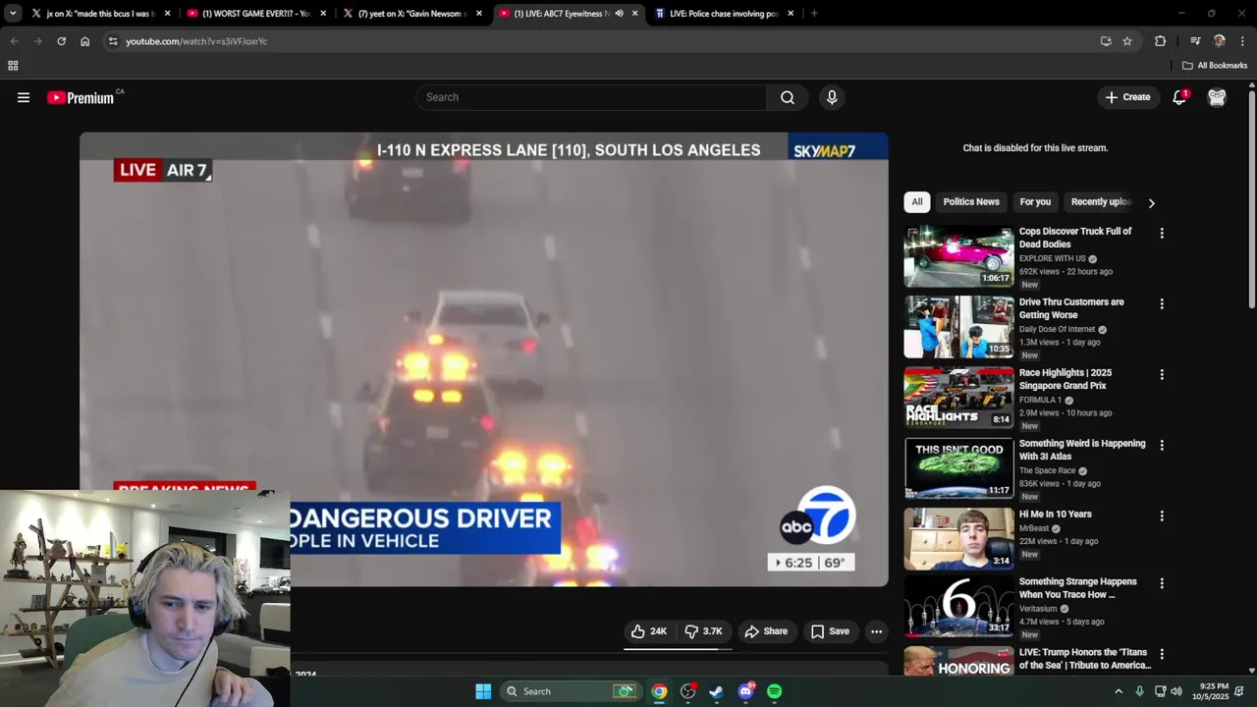Screen dimensions: 1257x707
Task: Open 'Drive Thru Customers are Getting Worse' thumbnail
Action: [958, 327]
